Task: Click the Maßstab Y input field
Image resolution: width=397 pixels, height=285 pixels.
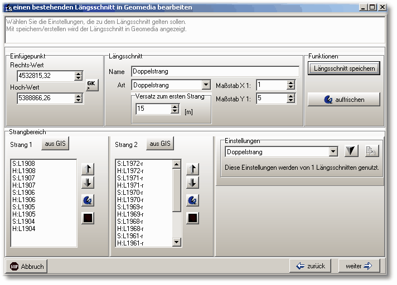Action: (272, 98)
